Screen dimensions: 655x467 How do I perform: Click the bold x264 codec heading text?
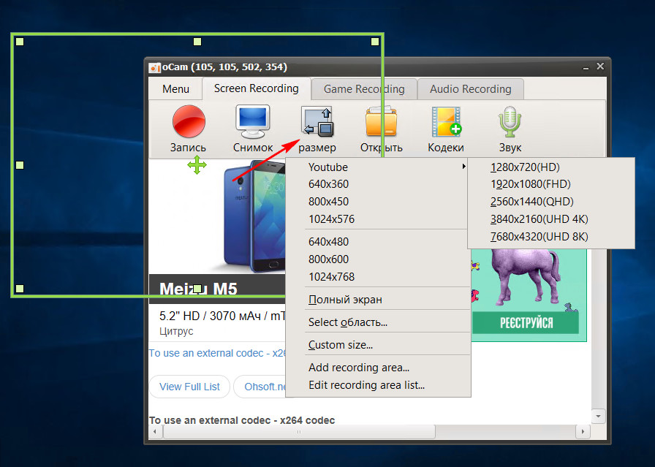[x=242, y=420]
